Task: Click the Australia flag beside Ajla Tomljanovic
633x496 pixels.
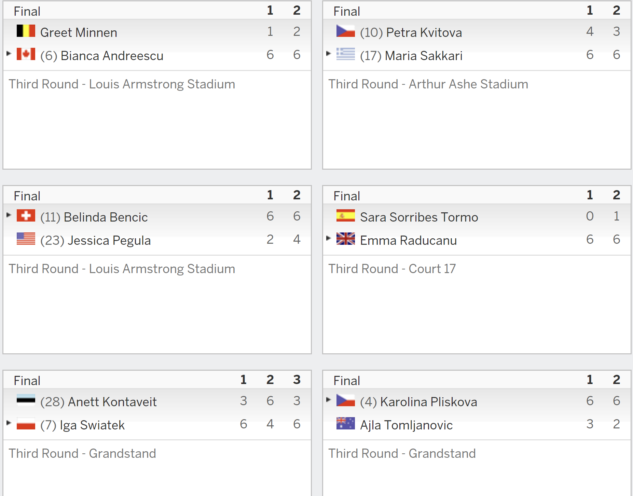Action: [x=346, y=423]
